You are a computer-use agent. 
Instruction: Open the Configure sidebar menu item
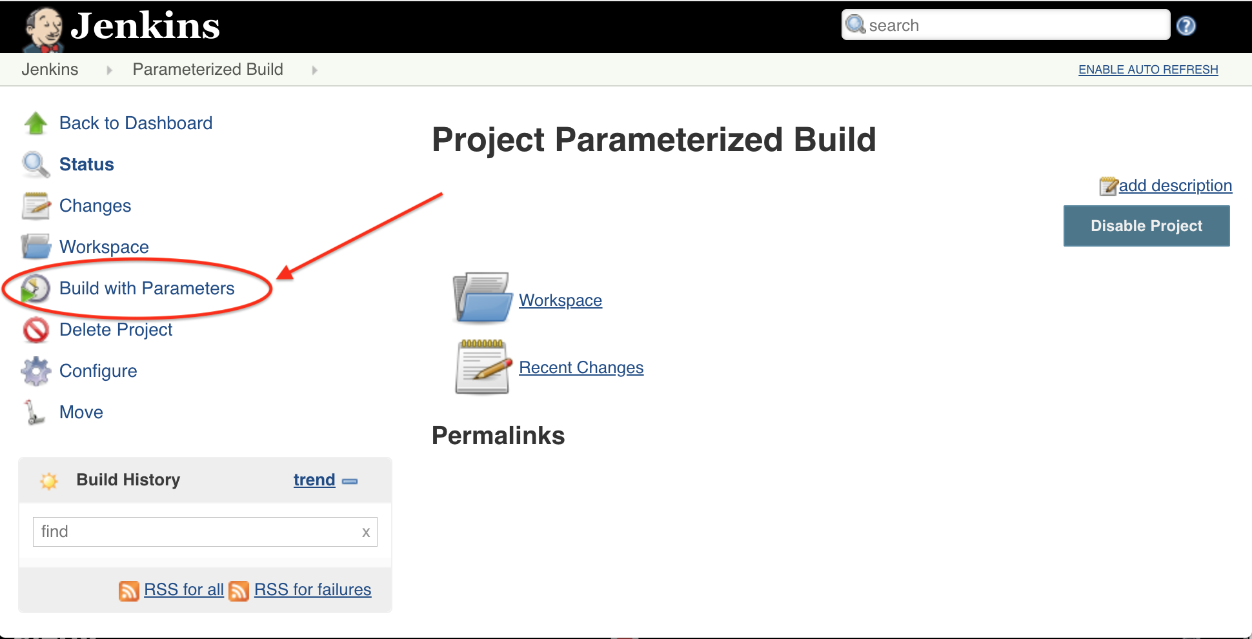98,371
